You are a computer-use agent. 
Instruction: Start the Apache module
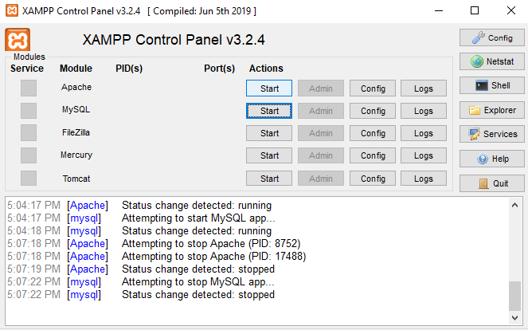pyautogui.click(x=269, y=88)
